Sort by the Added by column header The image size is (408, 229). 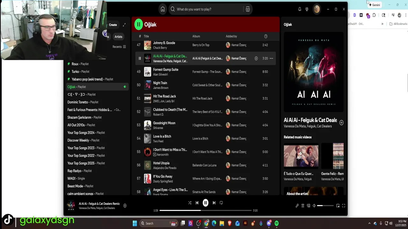231,36
